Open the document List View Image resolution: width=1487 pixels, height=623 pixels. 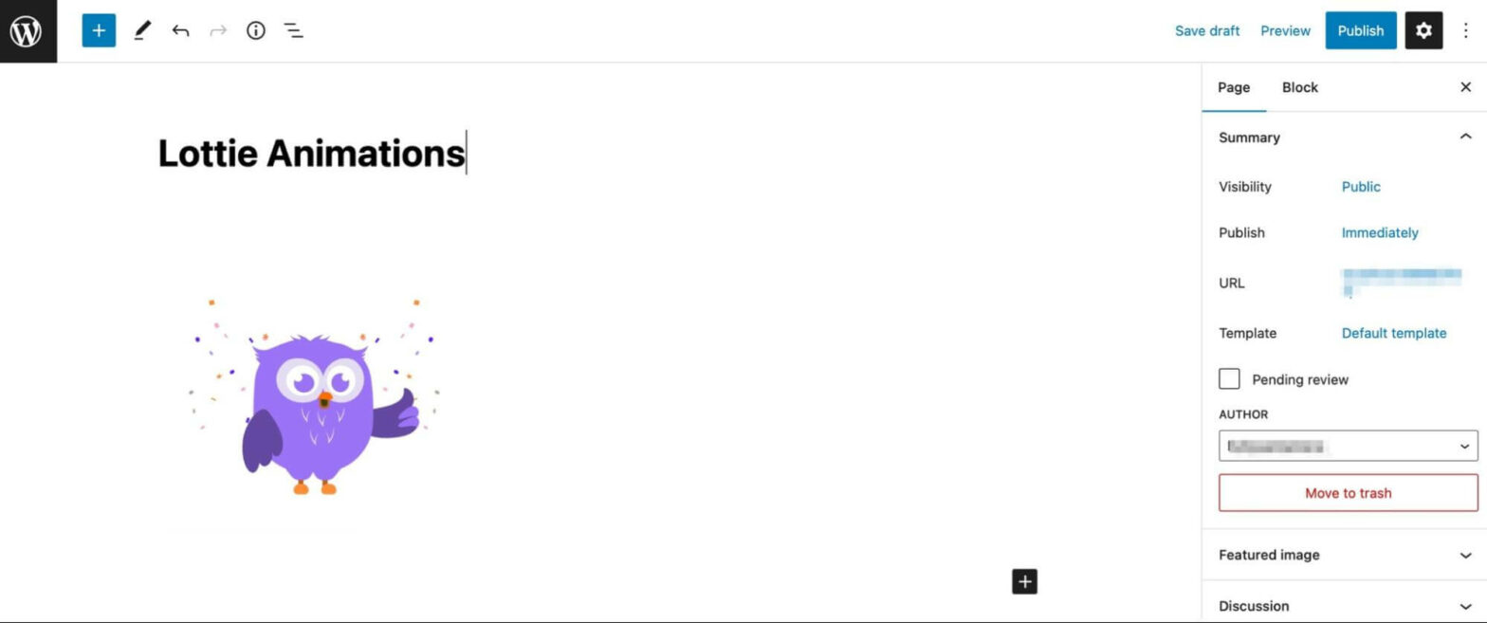coord(293,29)
